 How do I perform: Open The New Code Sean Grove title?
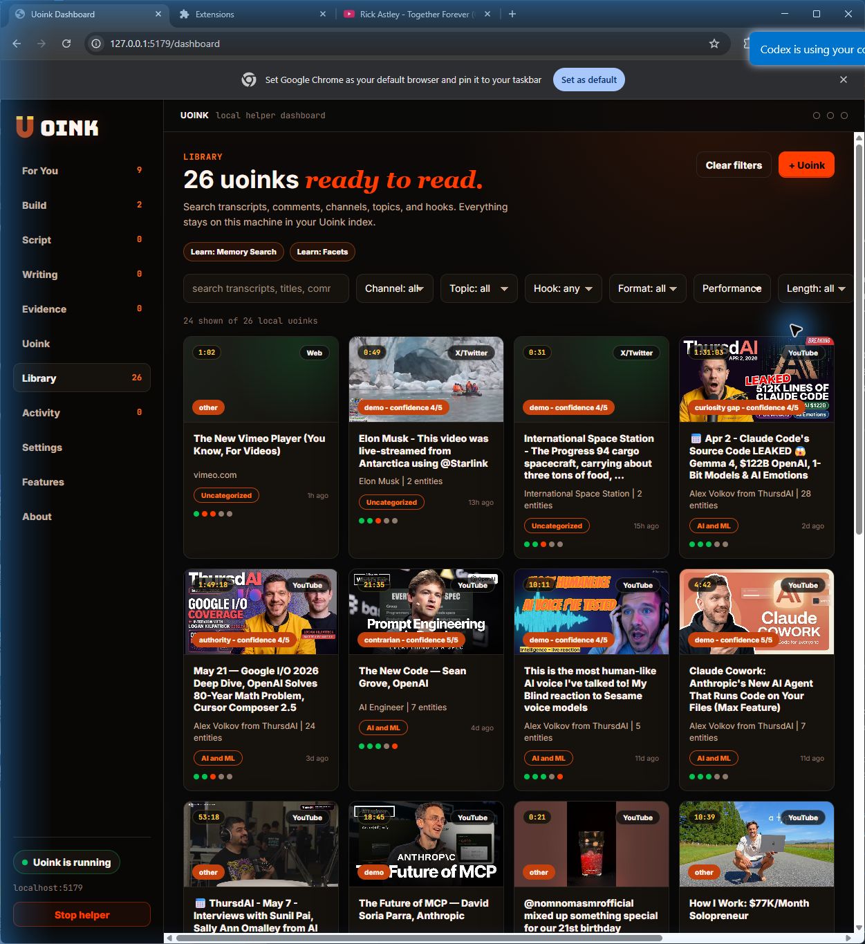pyautogui.click(x=413, y=677)
